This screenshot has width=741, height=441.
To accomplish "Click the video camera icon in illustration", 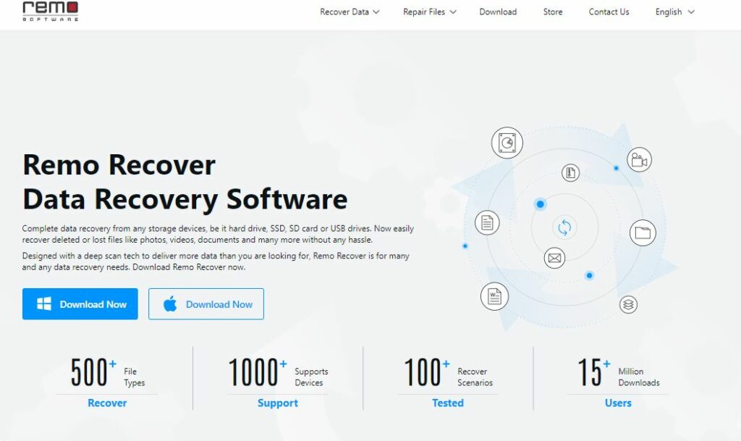I will click(640, 160).
